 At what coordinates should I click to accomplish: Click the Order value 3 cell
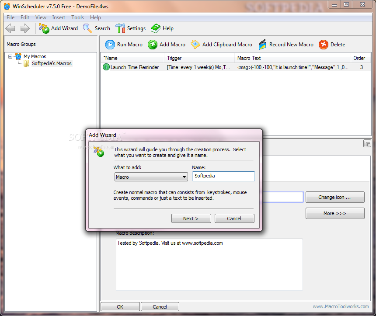(x=362, y=67)
